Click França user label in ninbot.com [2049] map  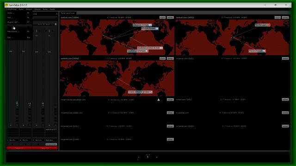(138, 51)
